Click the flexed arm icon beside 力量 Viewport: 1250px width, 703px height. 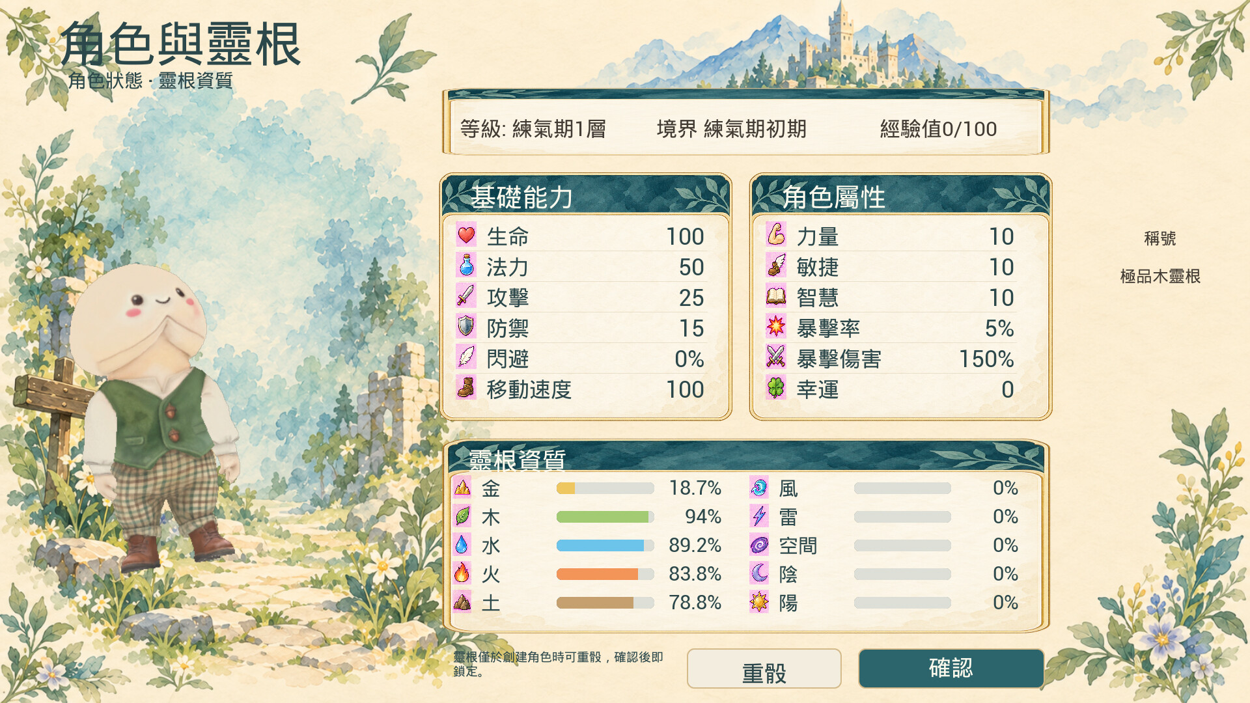coord(776,235)
